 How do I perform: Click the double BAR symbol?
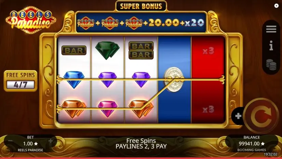[x=141, y=50]
